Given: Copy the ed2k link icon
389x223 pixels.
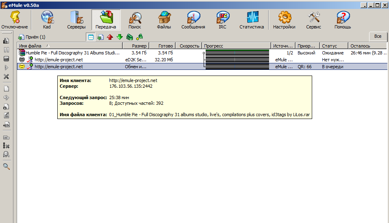Looking at the screenshot, I should point(6,125).
